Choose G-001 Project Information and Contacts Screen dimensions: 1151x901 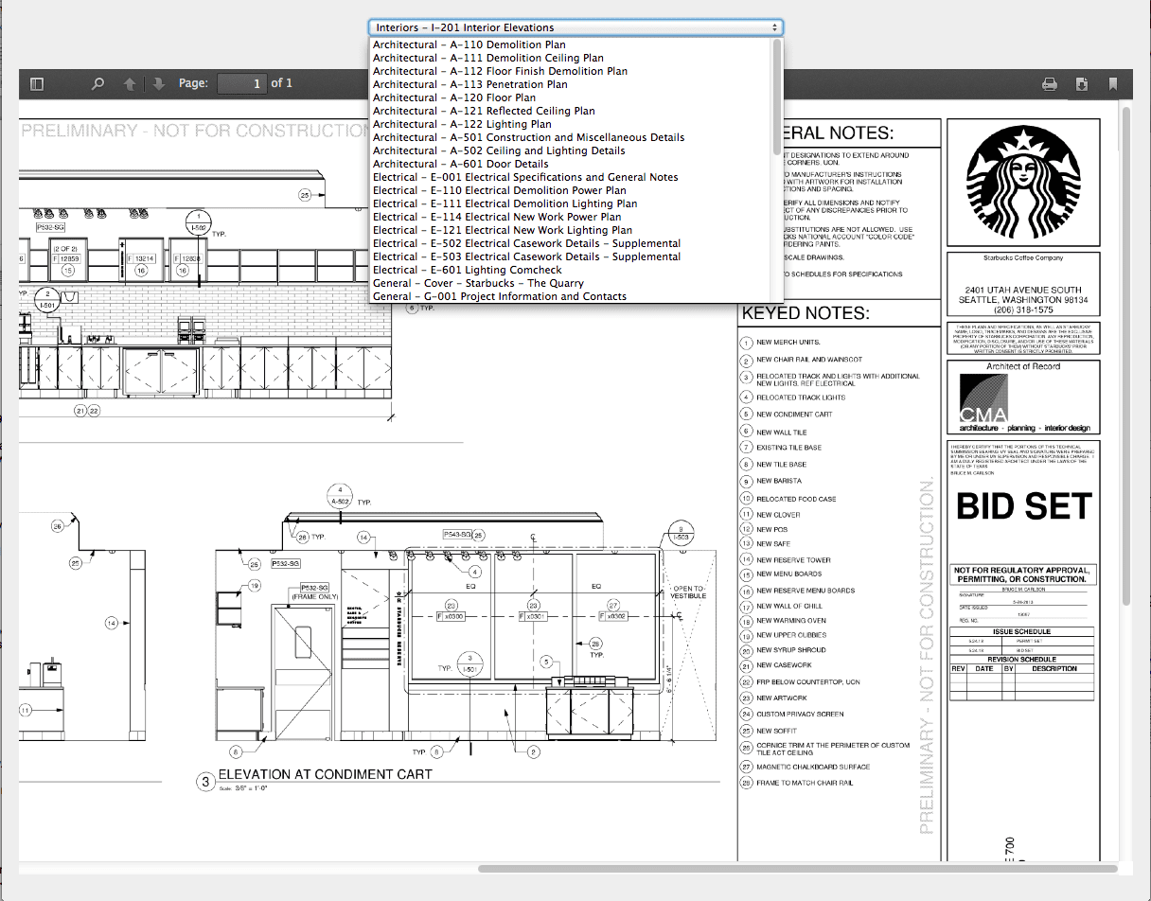point(571,296)
